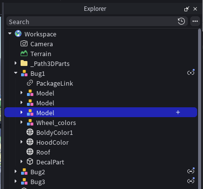Click the Bug1 model icon
Viewport: 203px width, 189px height.
tap(24, 73)
